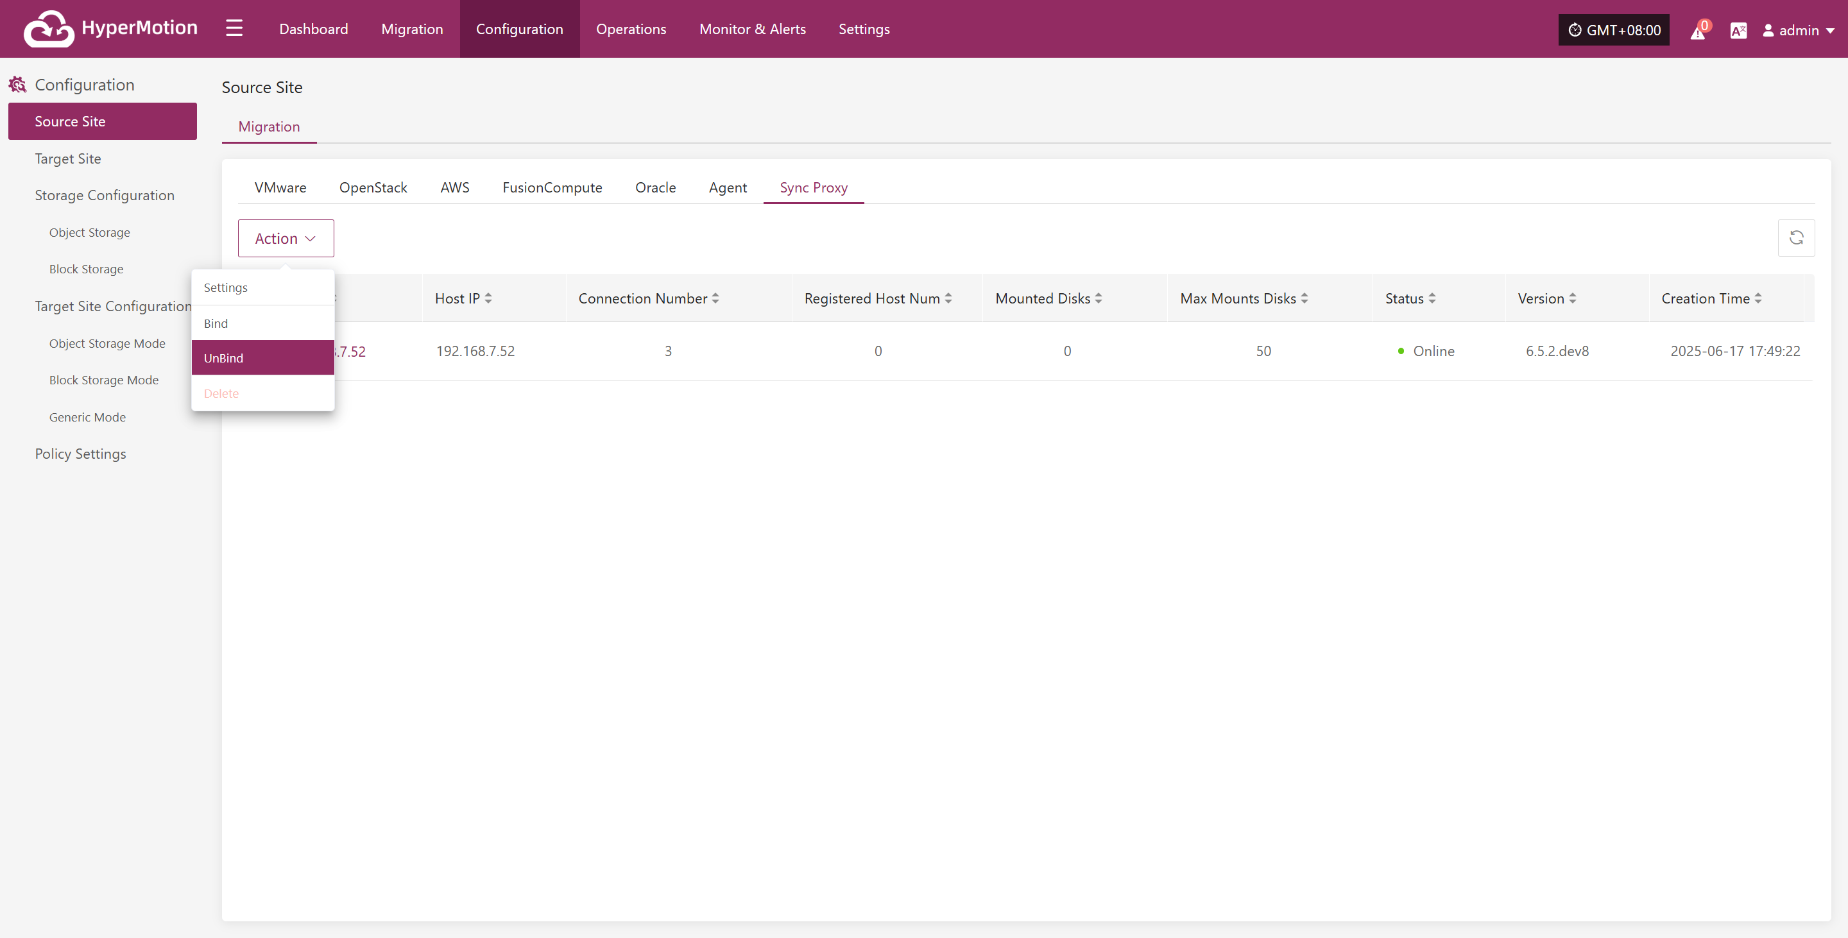Sort by Status column arrows
The image size is (1848, 938).
1432,298
